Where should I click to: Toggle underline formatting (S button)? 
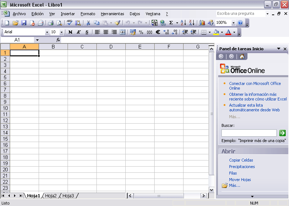coord(87,32)
